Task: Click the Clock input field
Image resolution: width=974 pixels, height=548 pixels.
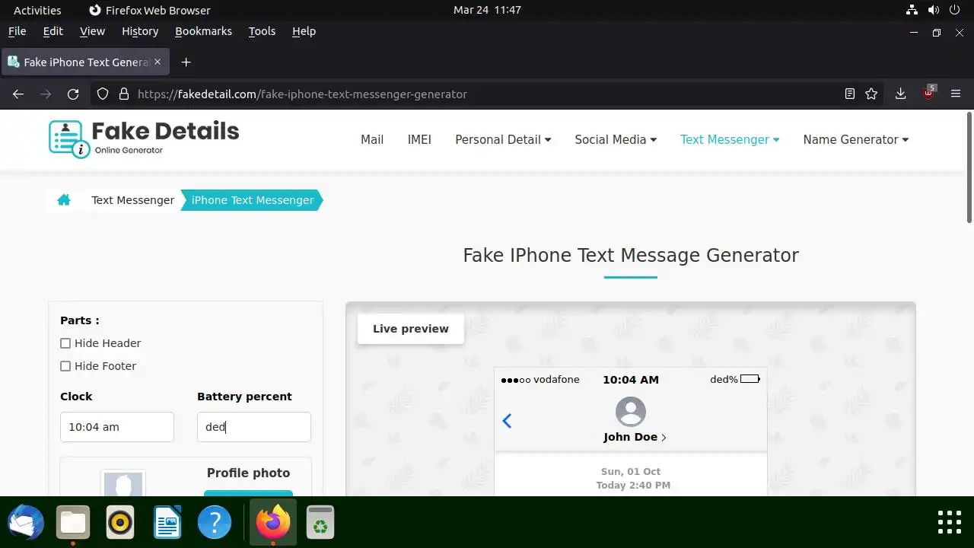Action: click(117, 427)
